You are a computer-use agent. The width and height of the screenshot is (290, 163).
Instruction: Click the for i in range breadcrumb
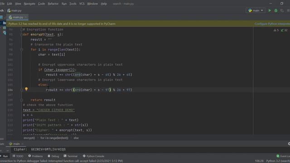(54, 138)
